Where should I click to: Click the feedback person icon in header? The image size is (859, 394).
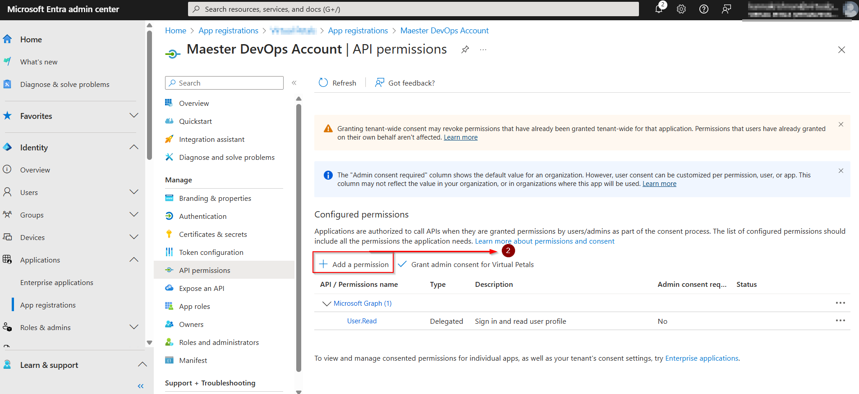pyautogui.click(x=726, y=9)
